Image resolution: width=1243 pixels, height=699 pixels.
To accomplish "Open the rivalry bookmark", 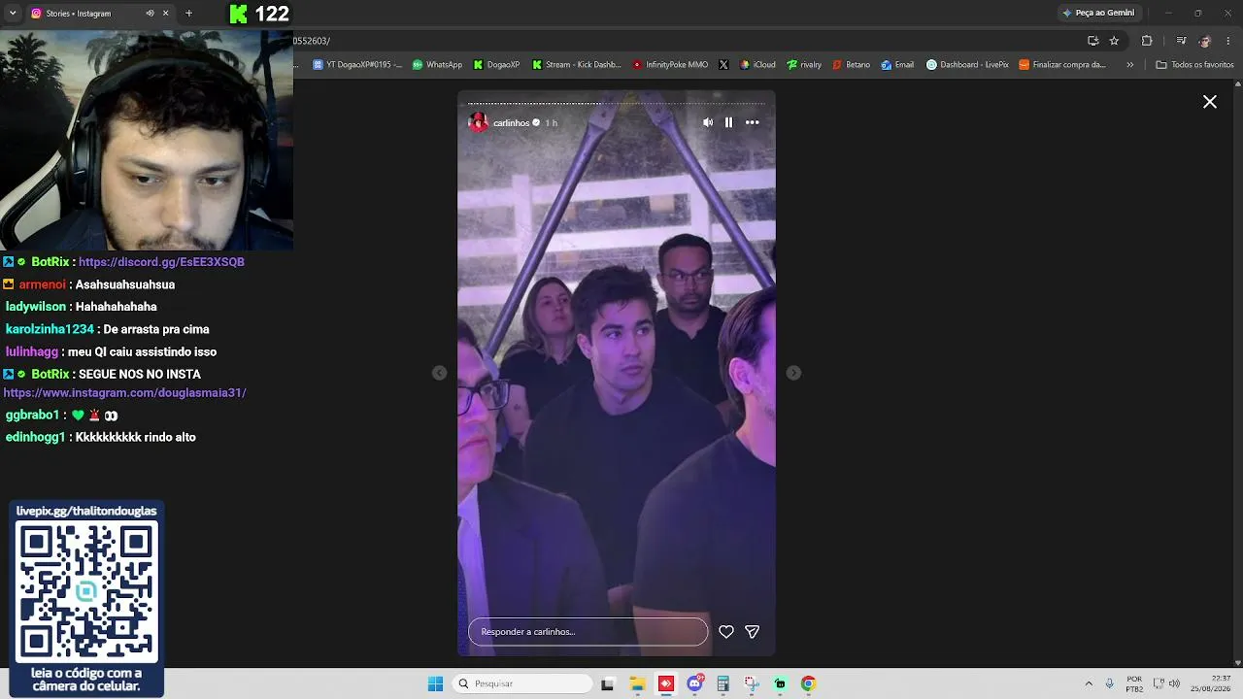I will (804, 65).
